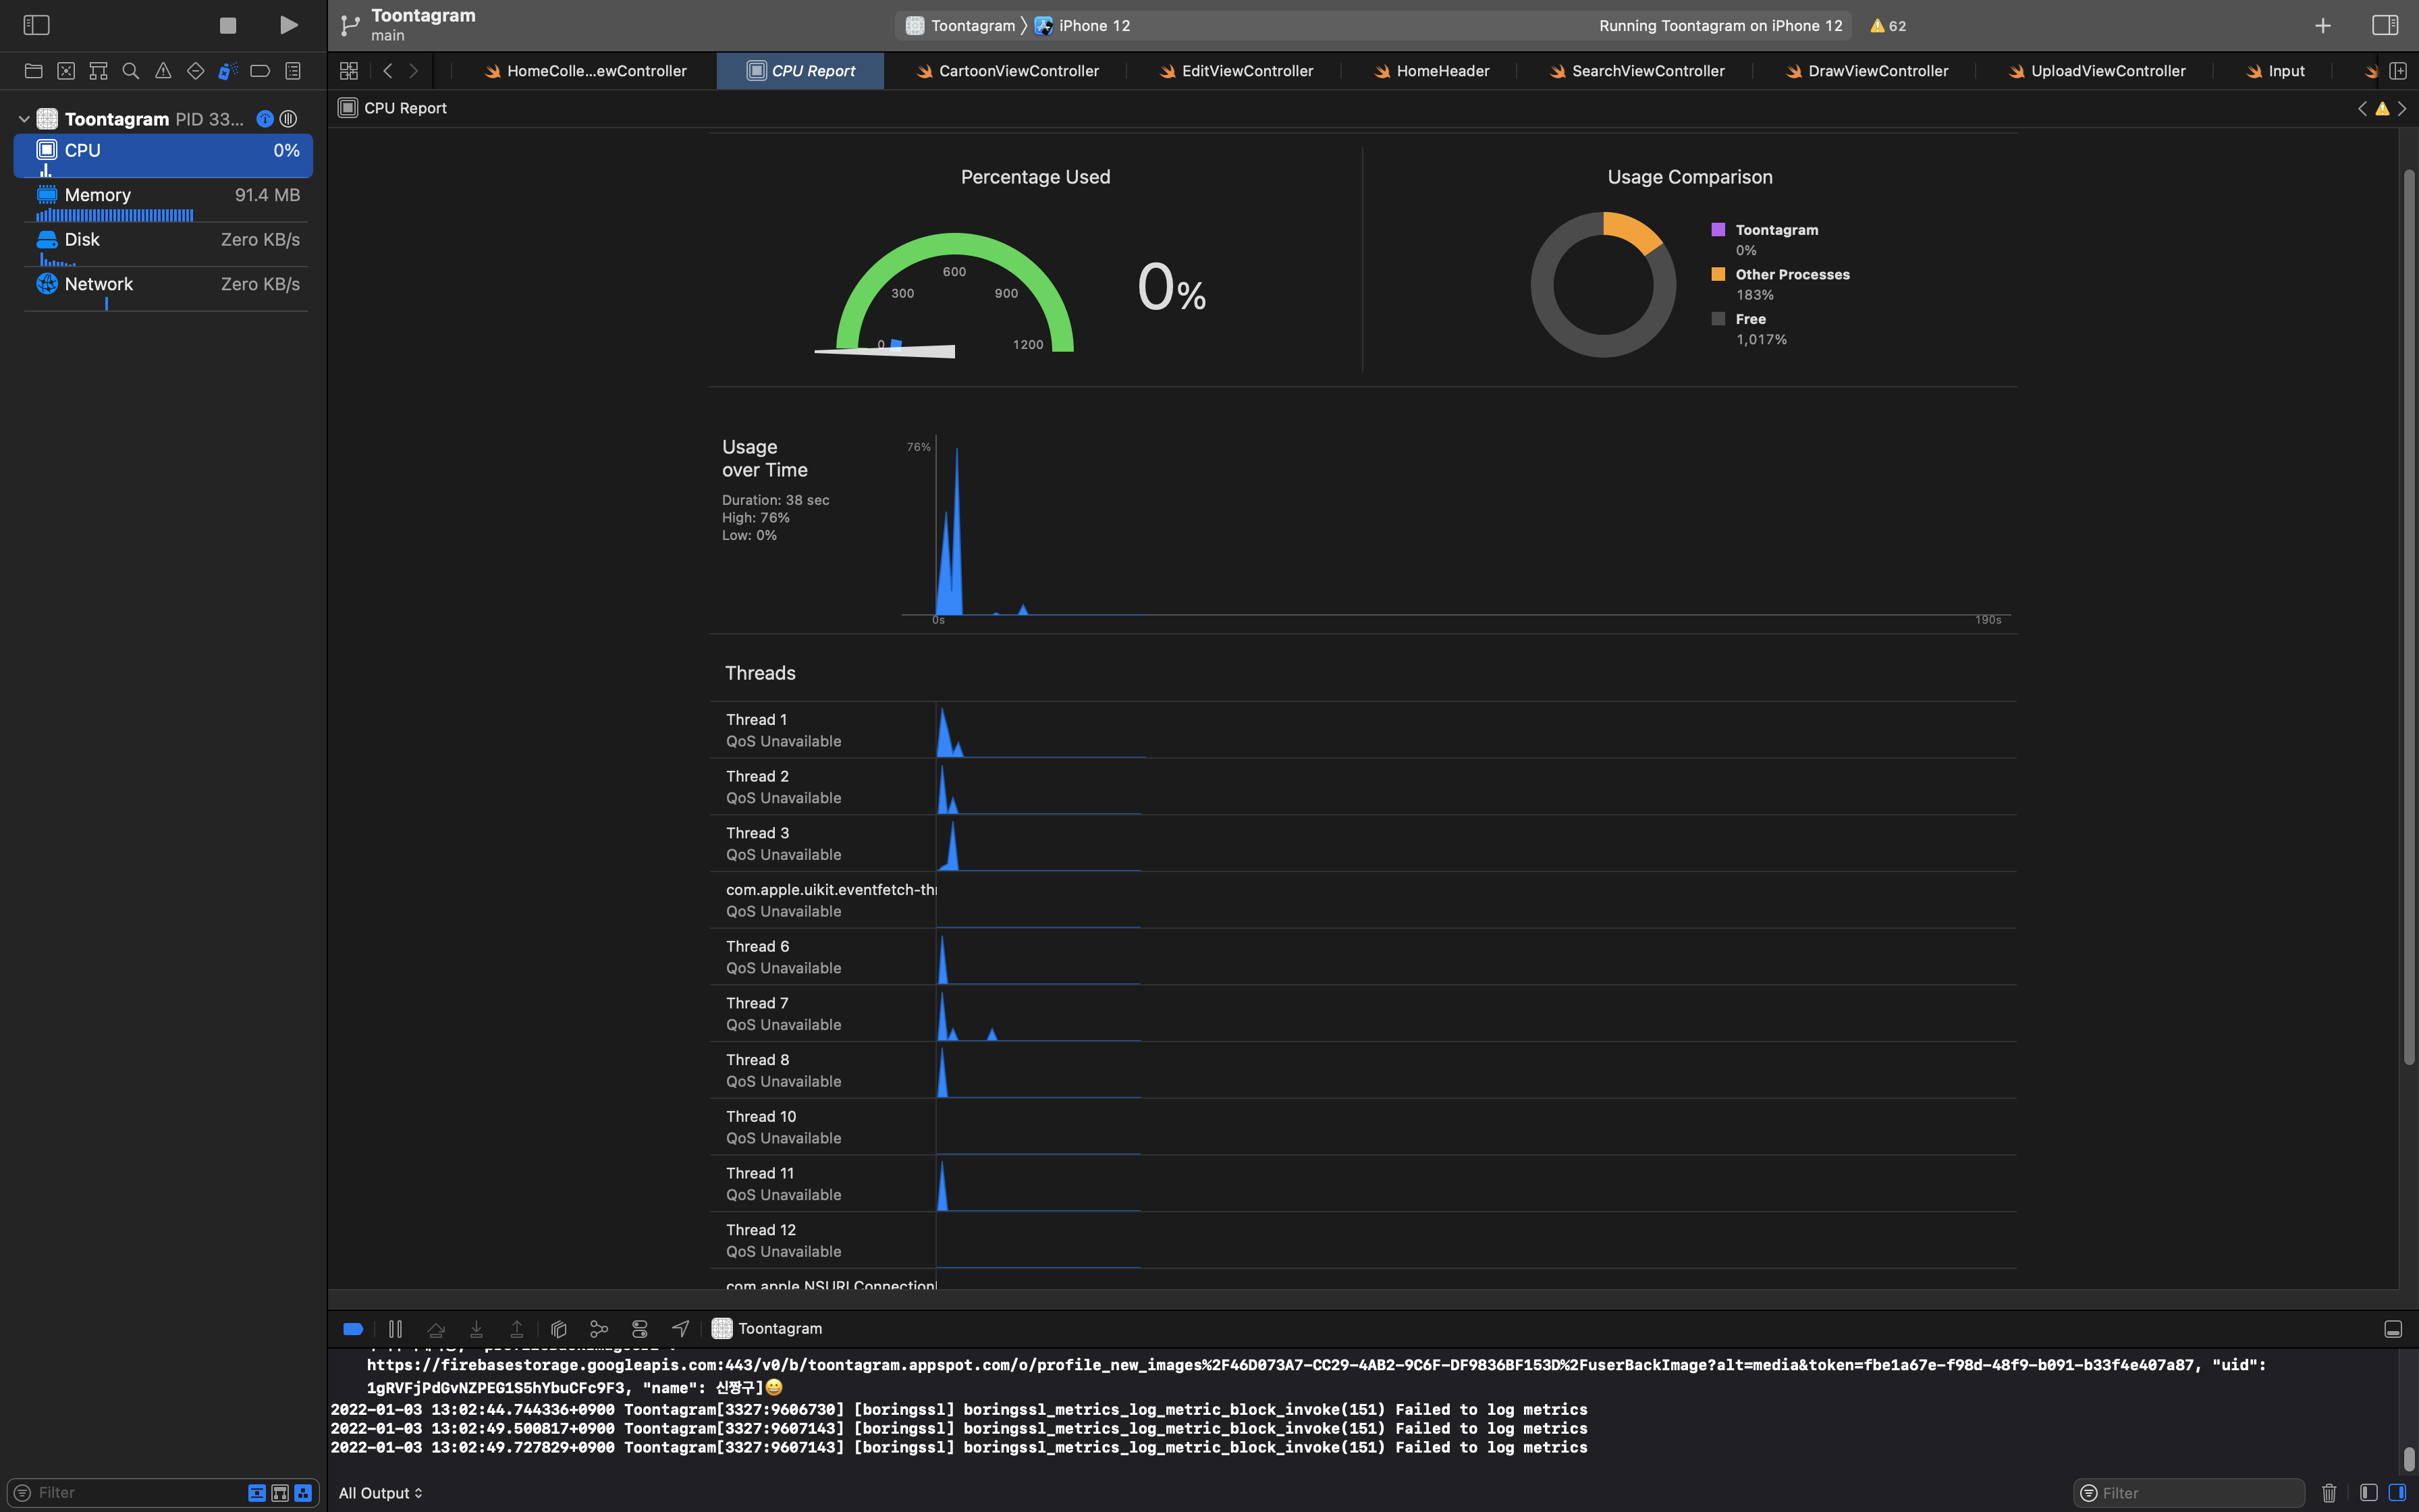The height and width of the screenshot is (1512, 2419).
Task: Open the Input tab
Action: [x=2275, y=71]
